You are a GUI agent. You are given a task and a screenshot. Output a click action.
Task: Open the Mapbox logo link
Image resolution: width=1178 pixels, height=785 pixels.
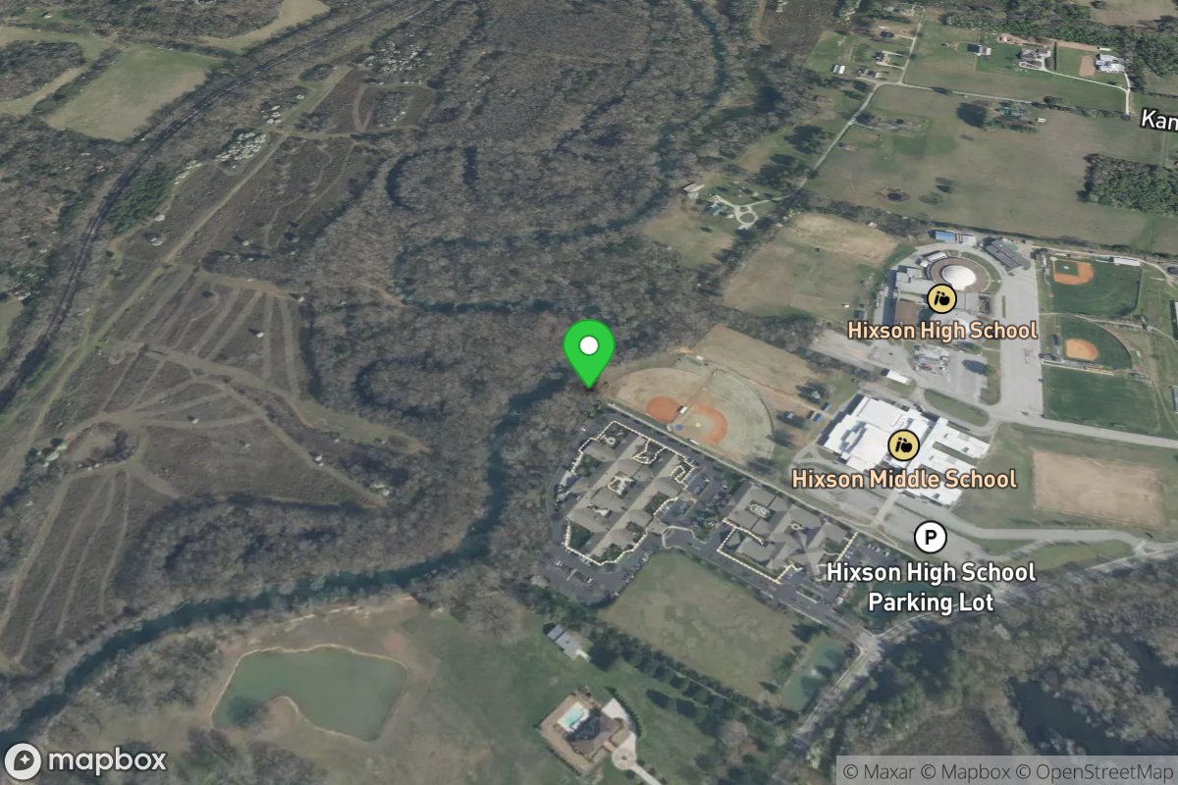[85, 760]
